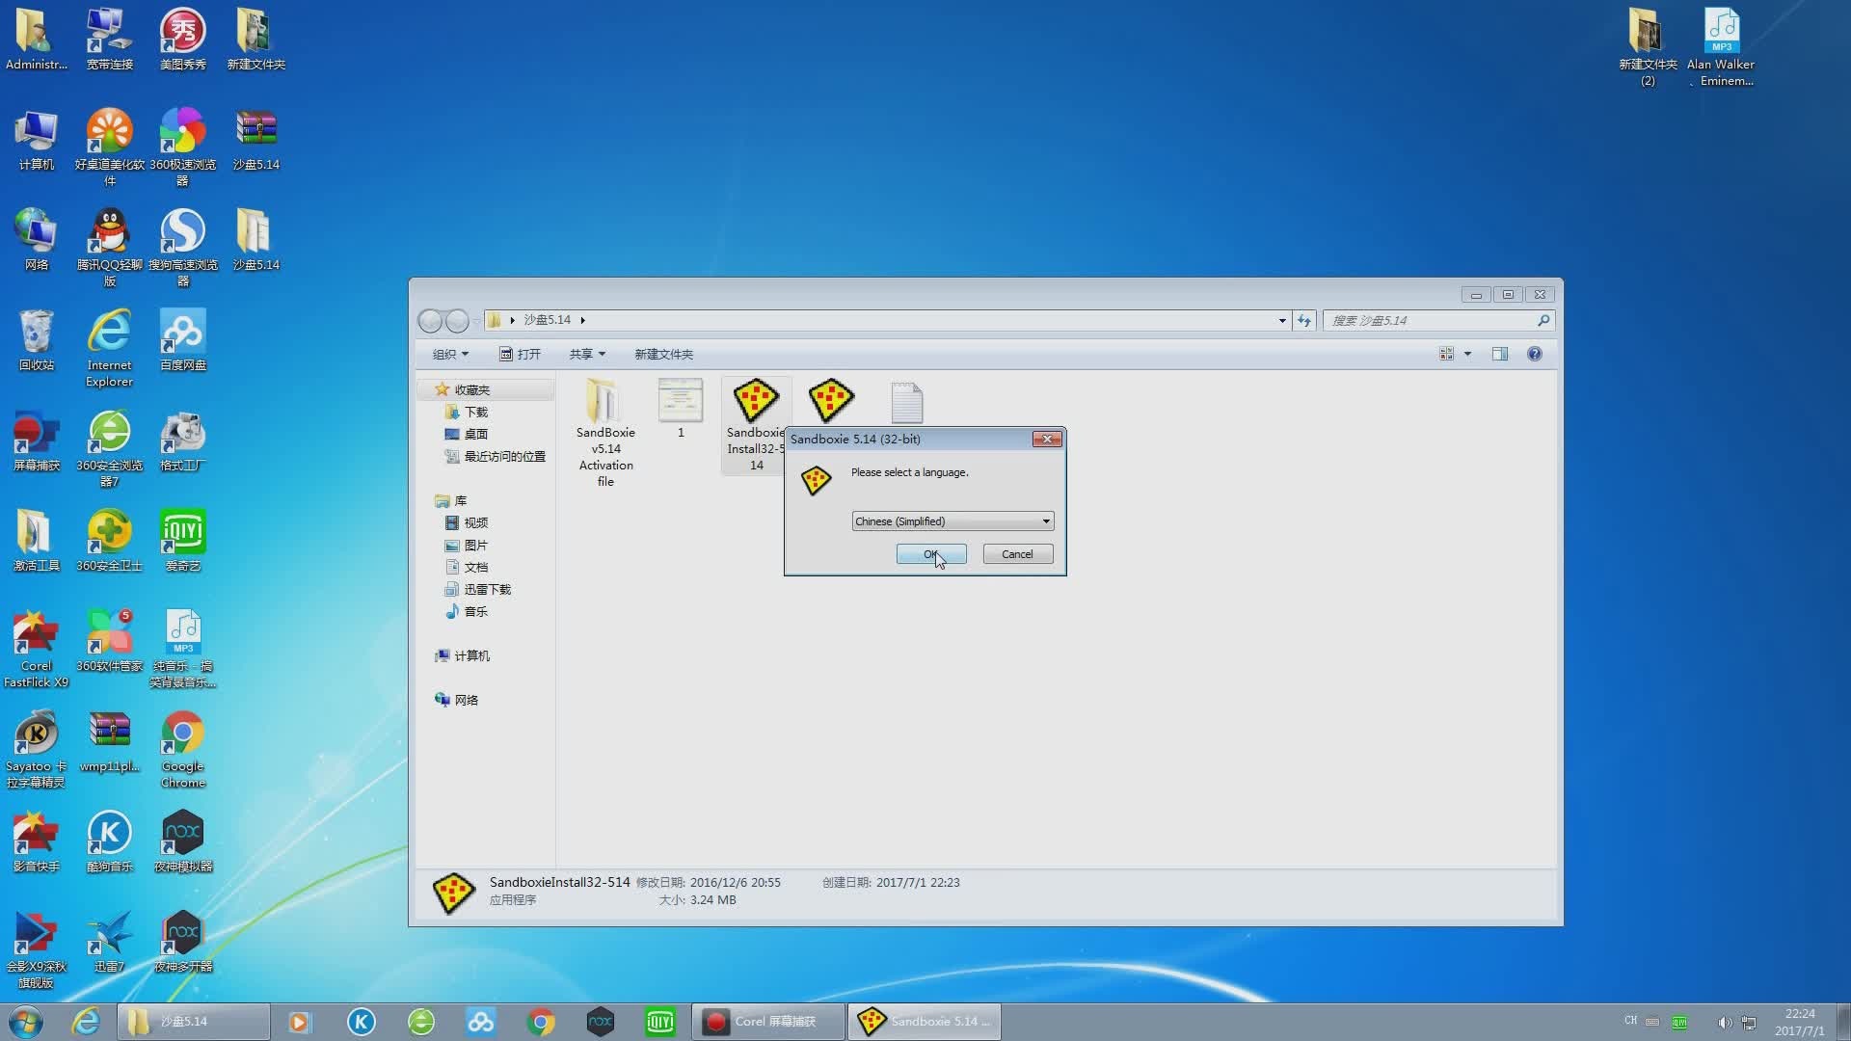Select the 爱奇艺 desktop icon
This screenshot has height=1041, width=1851.
(183, 541)
